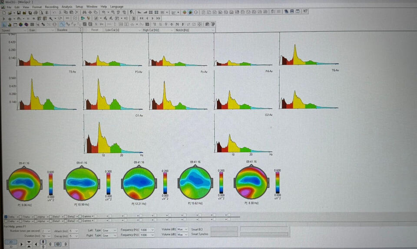Screen dimensions: 417x249
Task: Open the Analysis menu
Action: tap(67, 7)
